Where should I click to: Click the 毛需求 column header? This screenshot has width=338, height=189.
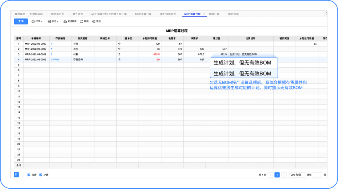[172, 38]
